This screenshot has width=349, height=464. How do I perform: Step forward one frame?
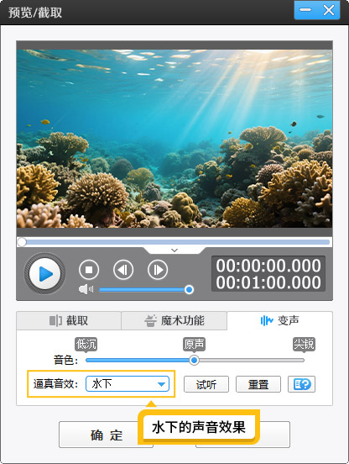(158, 270)
